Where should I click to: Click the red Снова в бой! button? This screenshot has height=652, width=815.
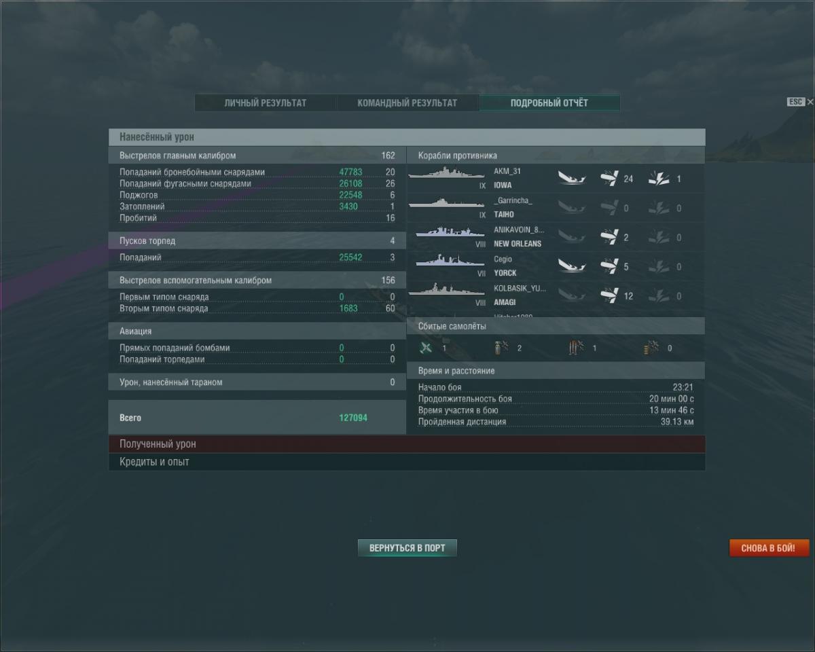click(769, 548)
